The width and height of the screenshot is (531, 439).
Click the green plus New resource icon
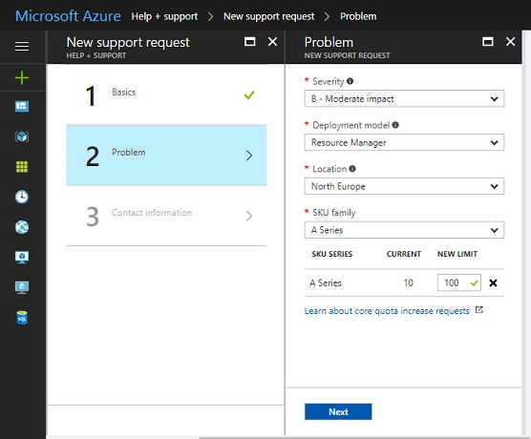tap(22, 78)
